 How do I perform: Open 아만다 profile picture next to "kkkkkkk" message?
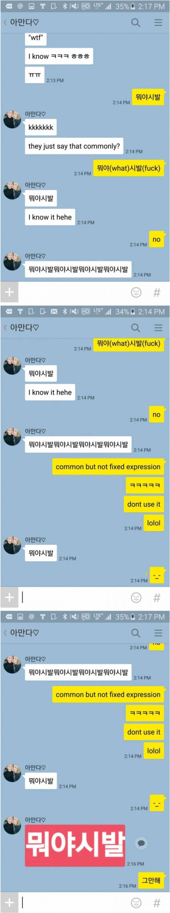click(12, 119)
